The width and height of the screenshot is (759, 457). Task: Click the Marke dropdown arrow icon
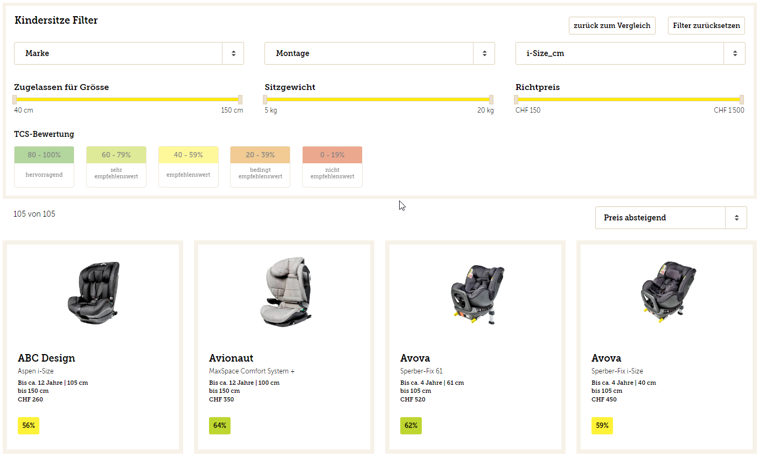tap(233, 53)
